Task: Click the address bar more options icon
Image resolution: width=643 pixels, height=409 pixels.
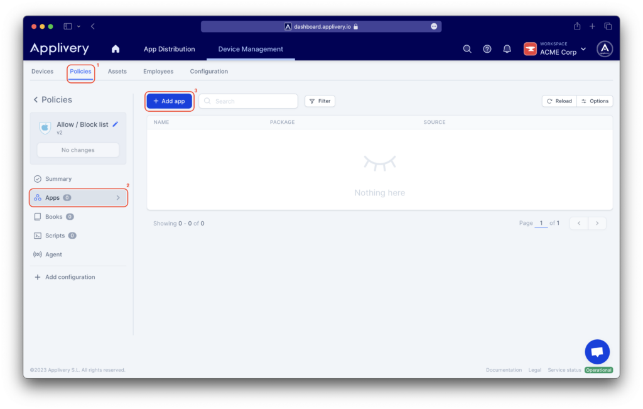Action: click(x=434, y=26)
